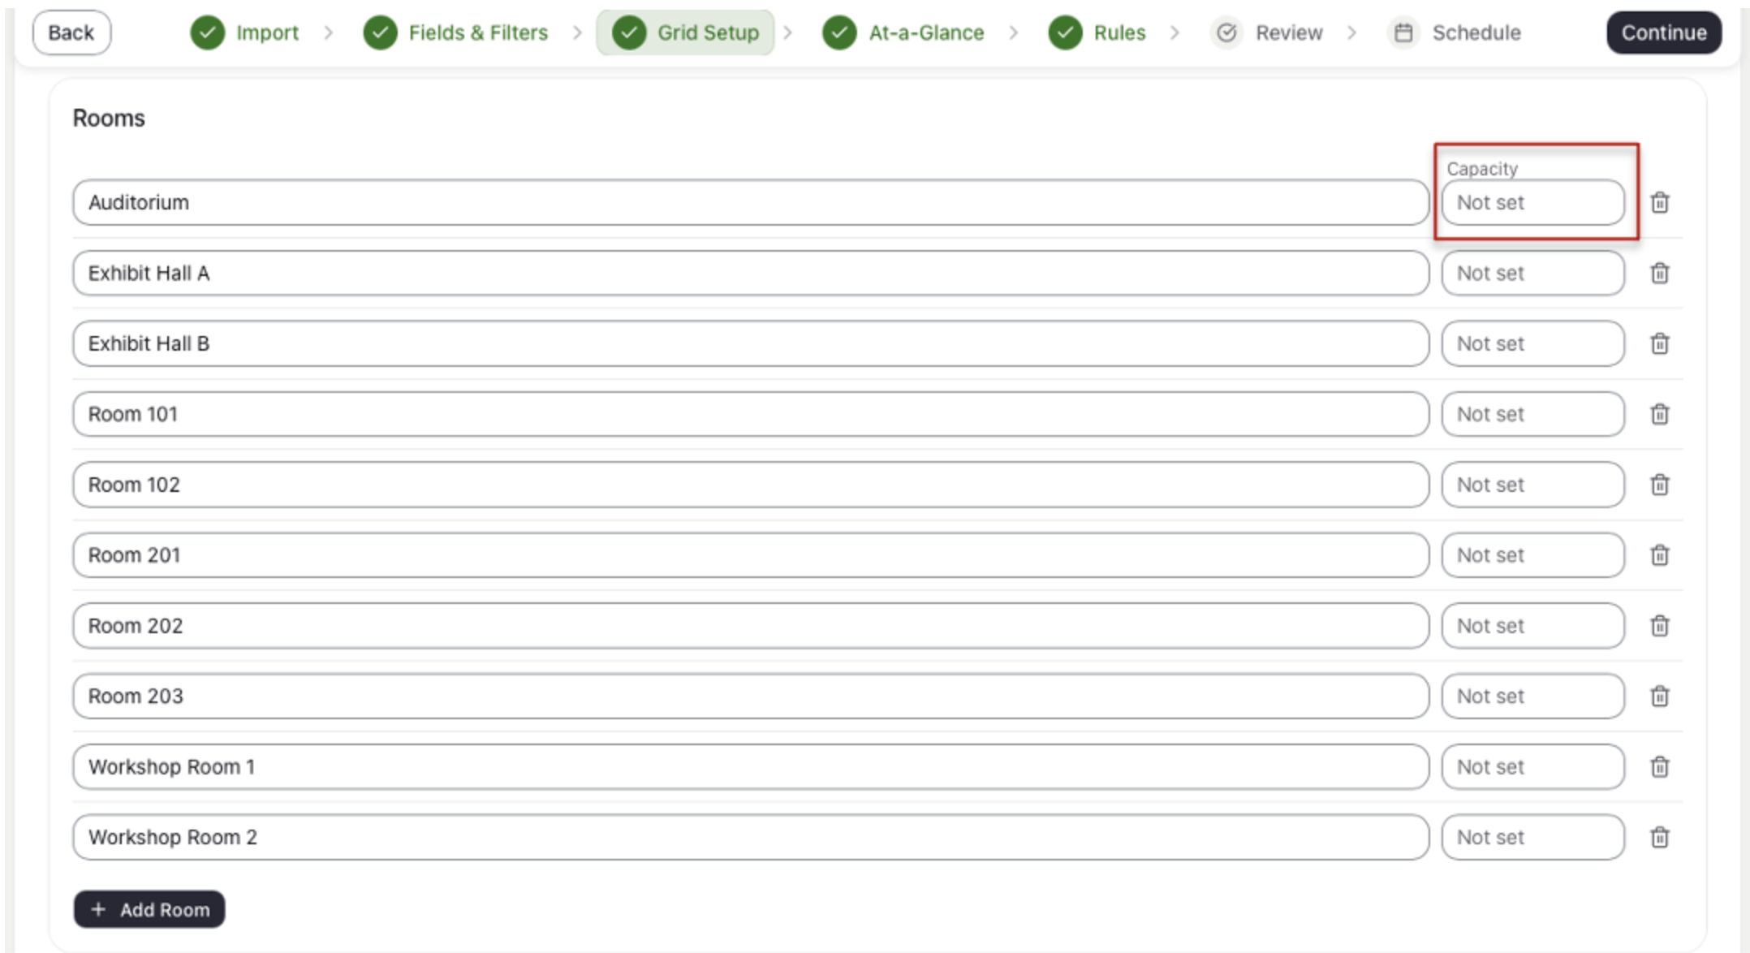Set capacity for Room 101
The height and width of the screenshot is (953, 1750).
[x=1533, y=414]
